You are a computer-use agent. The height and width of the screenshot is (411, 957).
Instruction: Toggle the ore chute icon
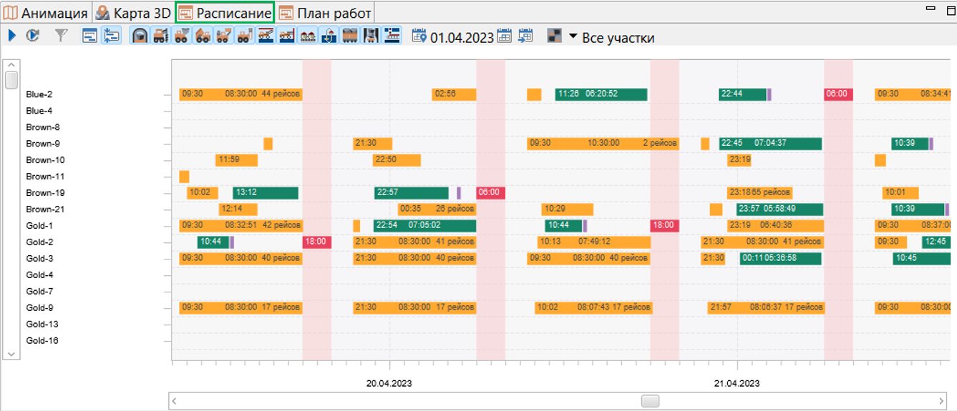[371, 35]
